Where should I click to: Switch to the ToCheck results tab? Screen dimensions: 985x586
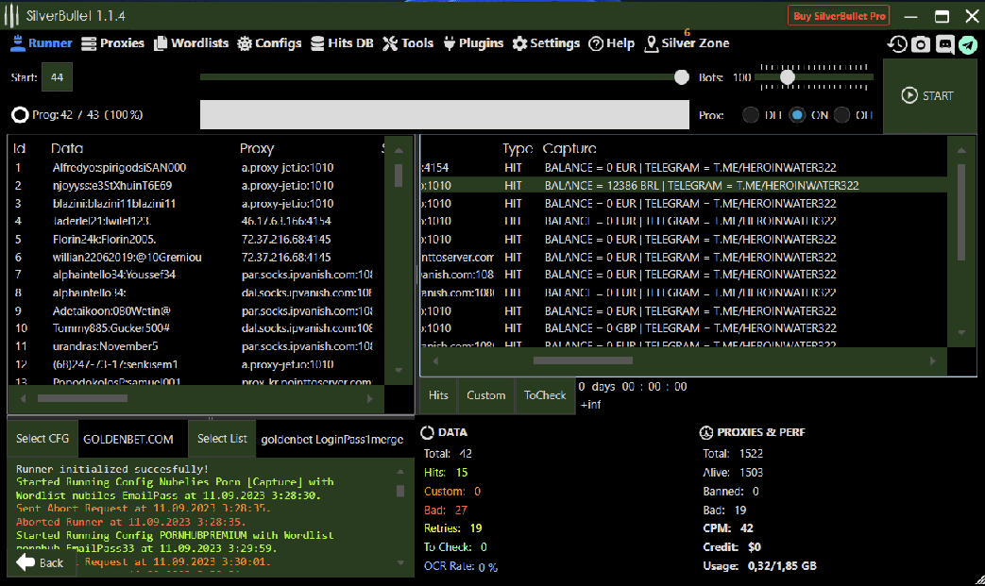(x=545, y=395)
